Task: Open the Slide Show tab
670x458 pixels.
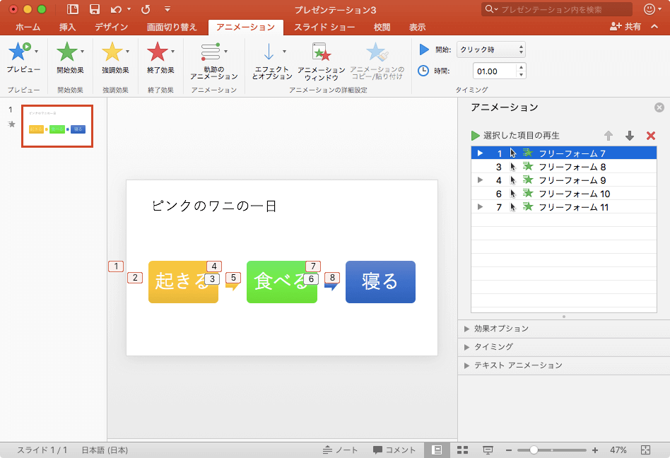Action: pyautogui.click(x=324, y=27)
